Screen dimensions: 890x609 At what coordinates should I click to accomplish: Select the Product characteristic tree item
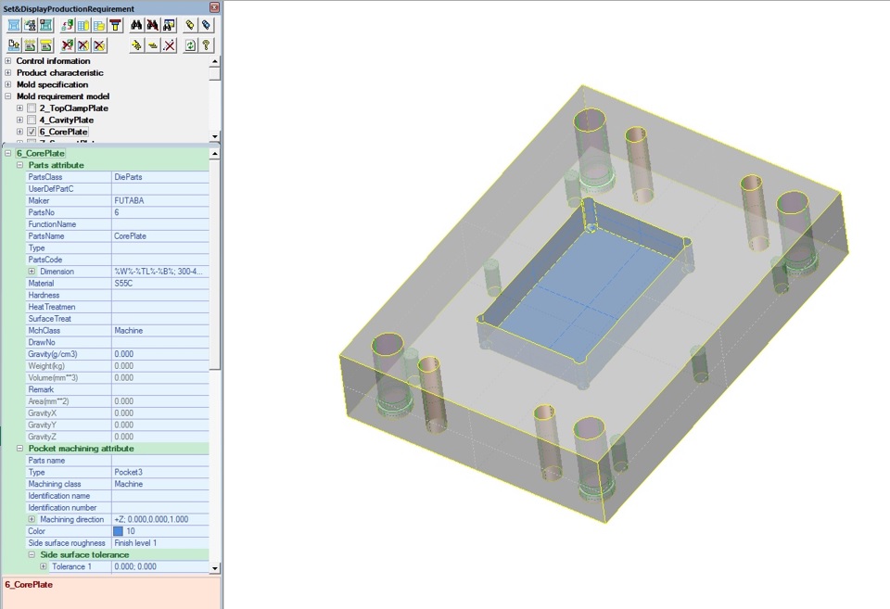click(59, 73)
